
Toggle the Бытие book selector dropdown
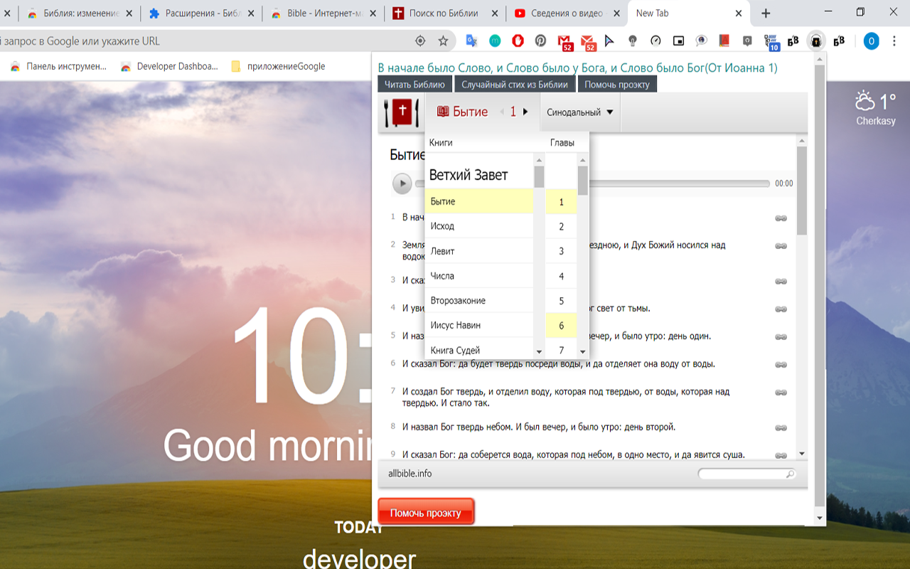[462, 112]
